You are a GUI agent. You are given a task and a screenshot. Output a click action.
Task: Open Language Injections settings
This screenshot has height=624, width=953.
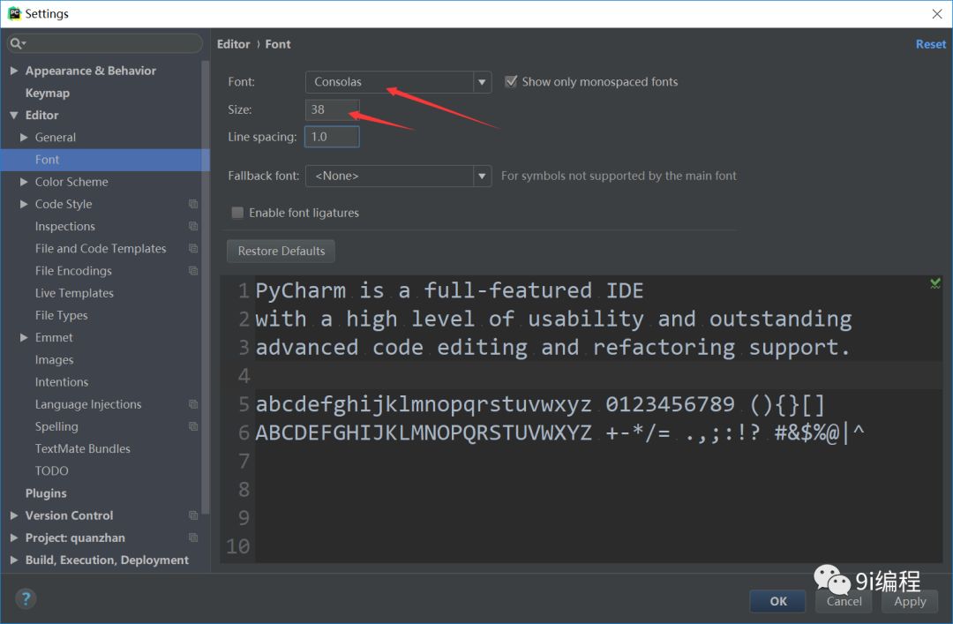coord(88,404)
